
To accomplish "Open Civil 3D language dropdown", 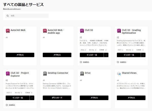I will (x=103, y=50).
